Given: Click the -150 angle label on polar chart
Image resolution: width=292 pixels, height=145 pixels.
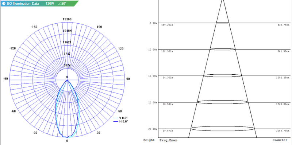Looking at the screenshot, I should [x=34, y=27].
